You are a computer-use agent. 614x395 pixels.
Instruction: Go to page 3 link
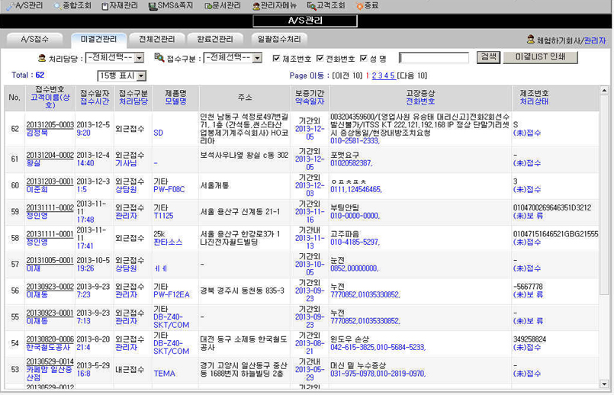pyautogui.click(x=381, y=75)
